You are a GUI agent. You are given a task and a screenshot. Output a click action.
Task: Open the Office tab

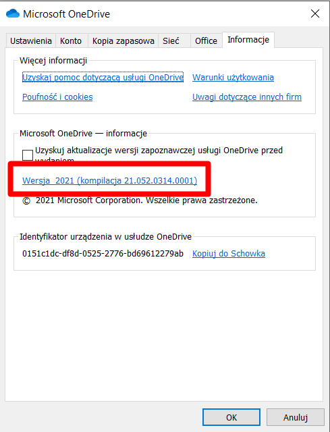(x=206, y=40)
